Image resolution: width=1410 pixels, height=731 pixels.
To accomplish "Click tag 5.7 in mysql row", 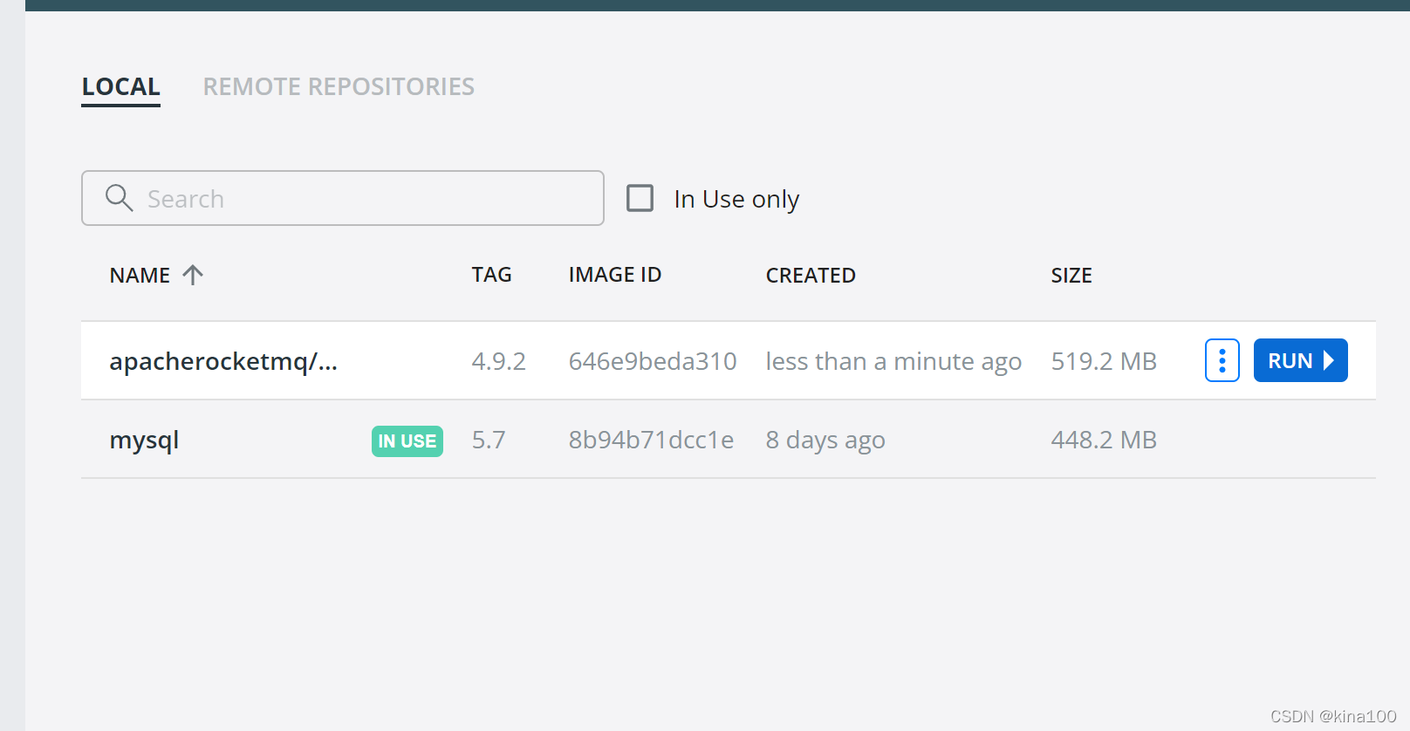I will (489, 440).
